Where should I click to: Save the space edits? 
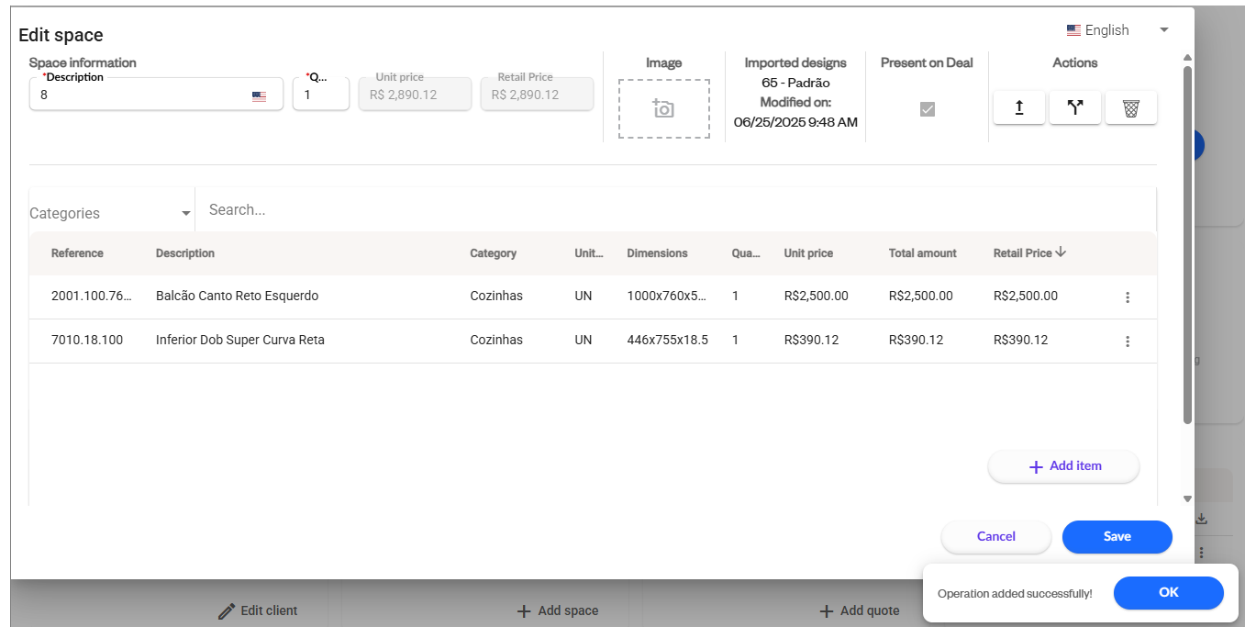[x=1117, y=537]
